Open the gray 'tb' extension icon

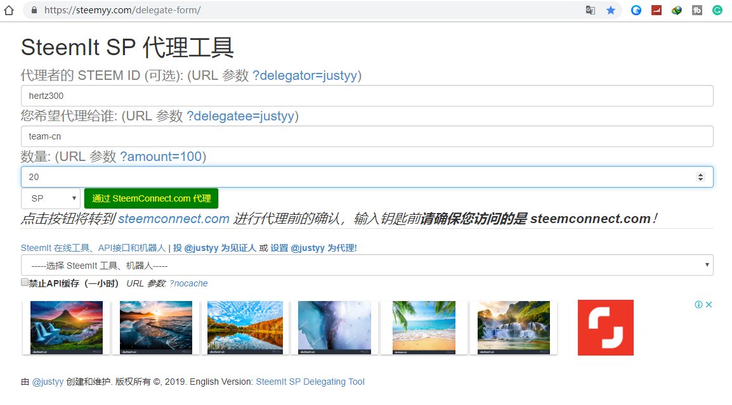tap(697, 10)
